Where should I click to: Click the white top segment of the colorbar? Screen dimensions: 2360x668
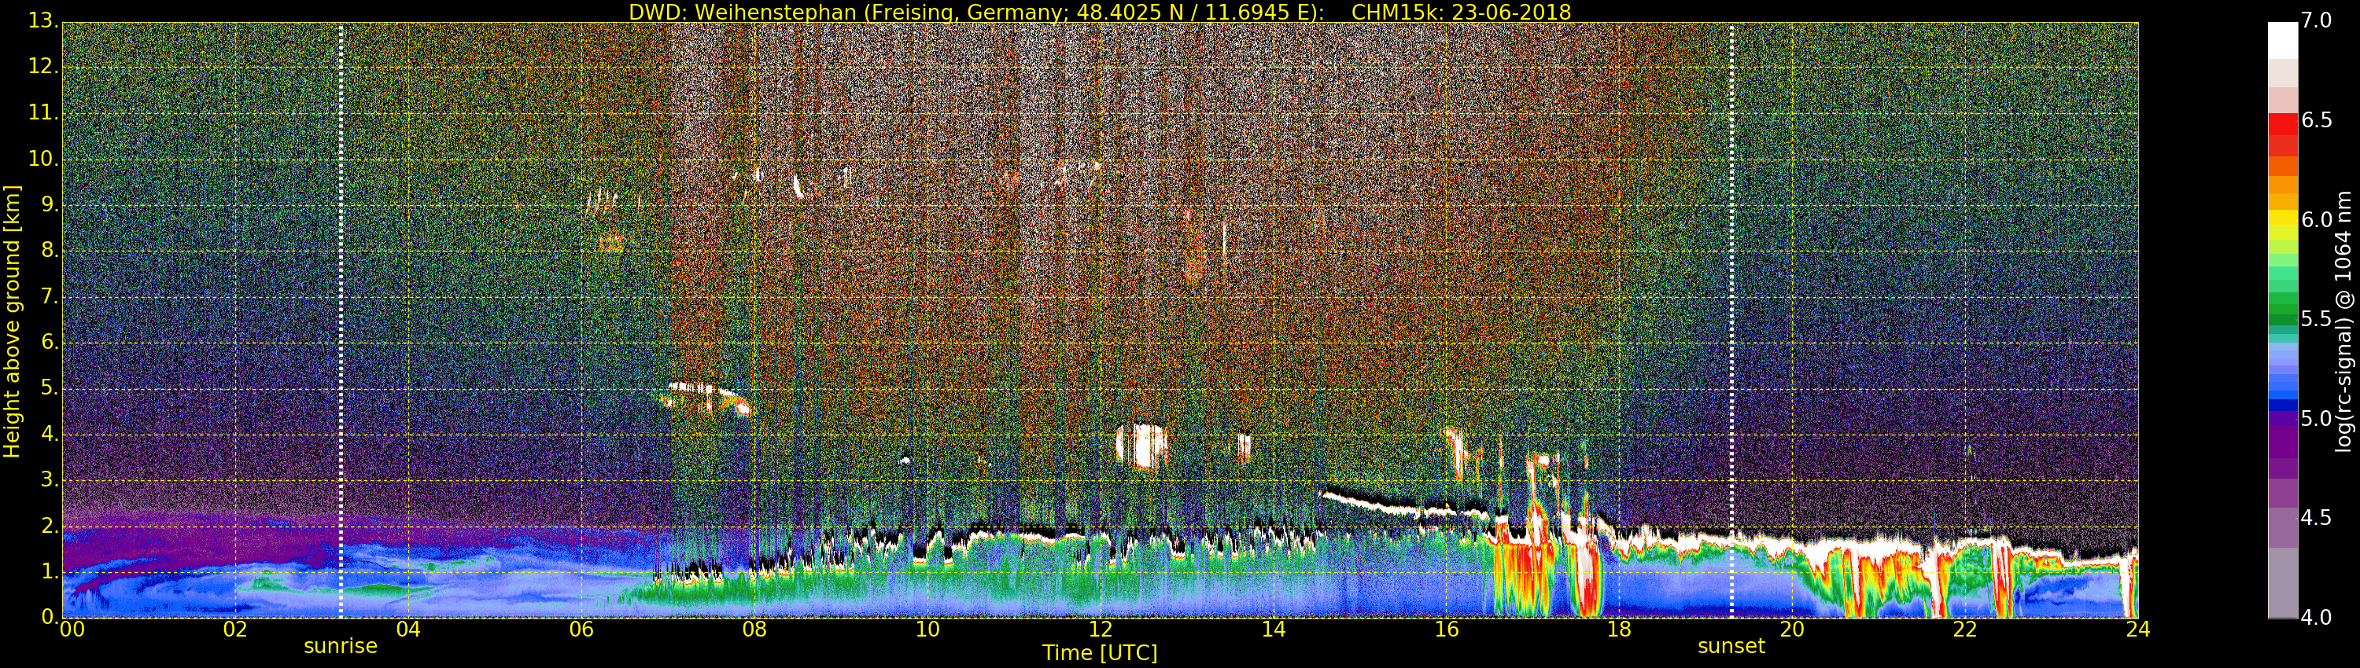(2282, 41)
